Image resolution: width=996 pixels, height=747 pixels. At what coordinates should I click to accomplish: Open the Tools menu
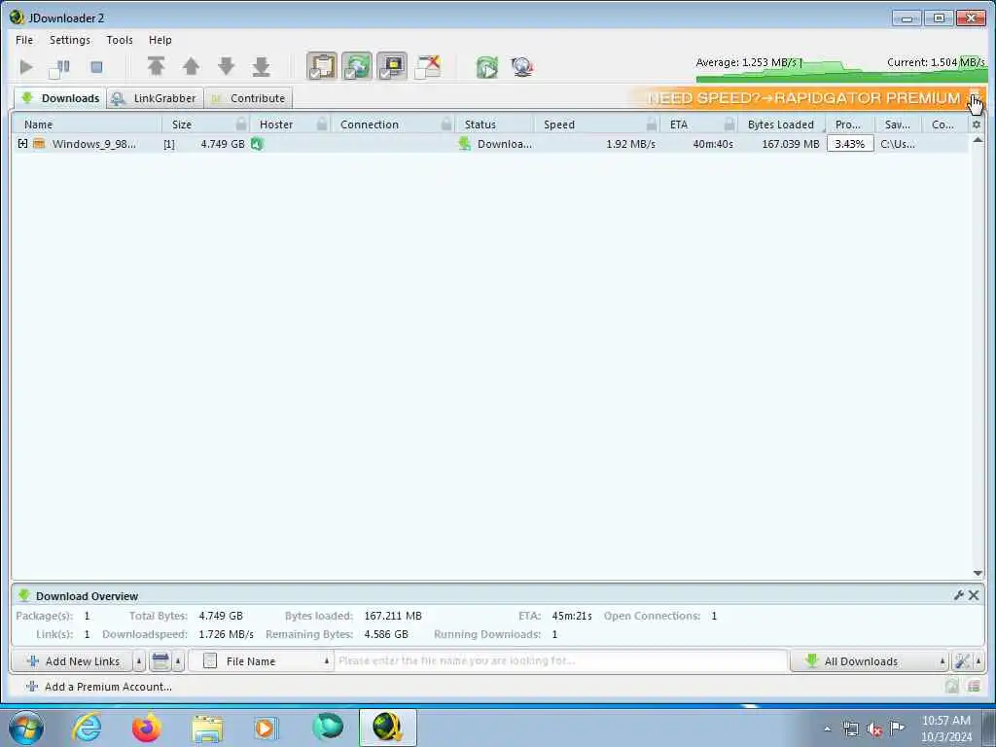pyautogui.click(x=120, y=39)
